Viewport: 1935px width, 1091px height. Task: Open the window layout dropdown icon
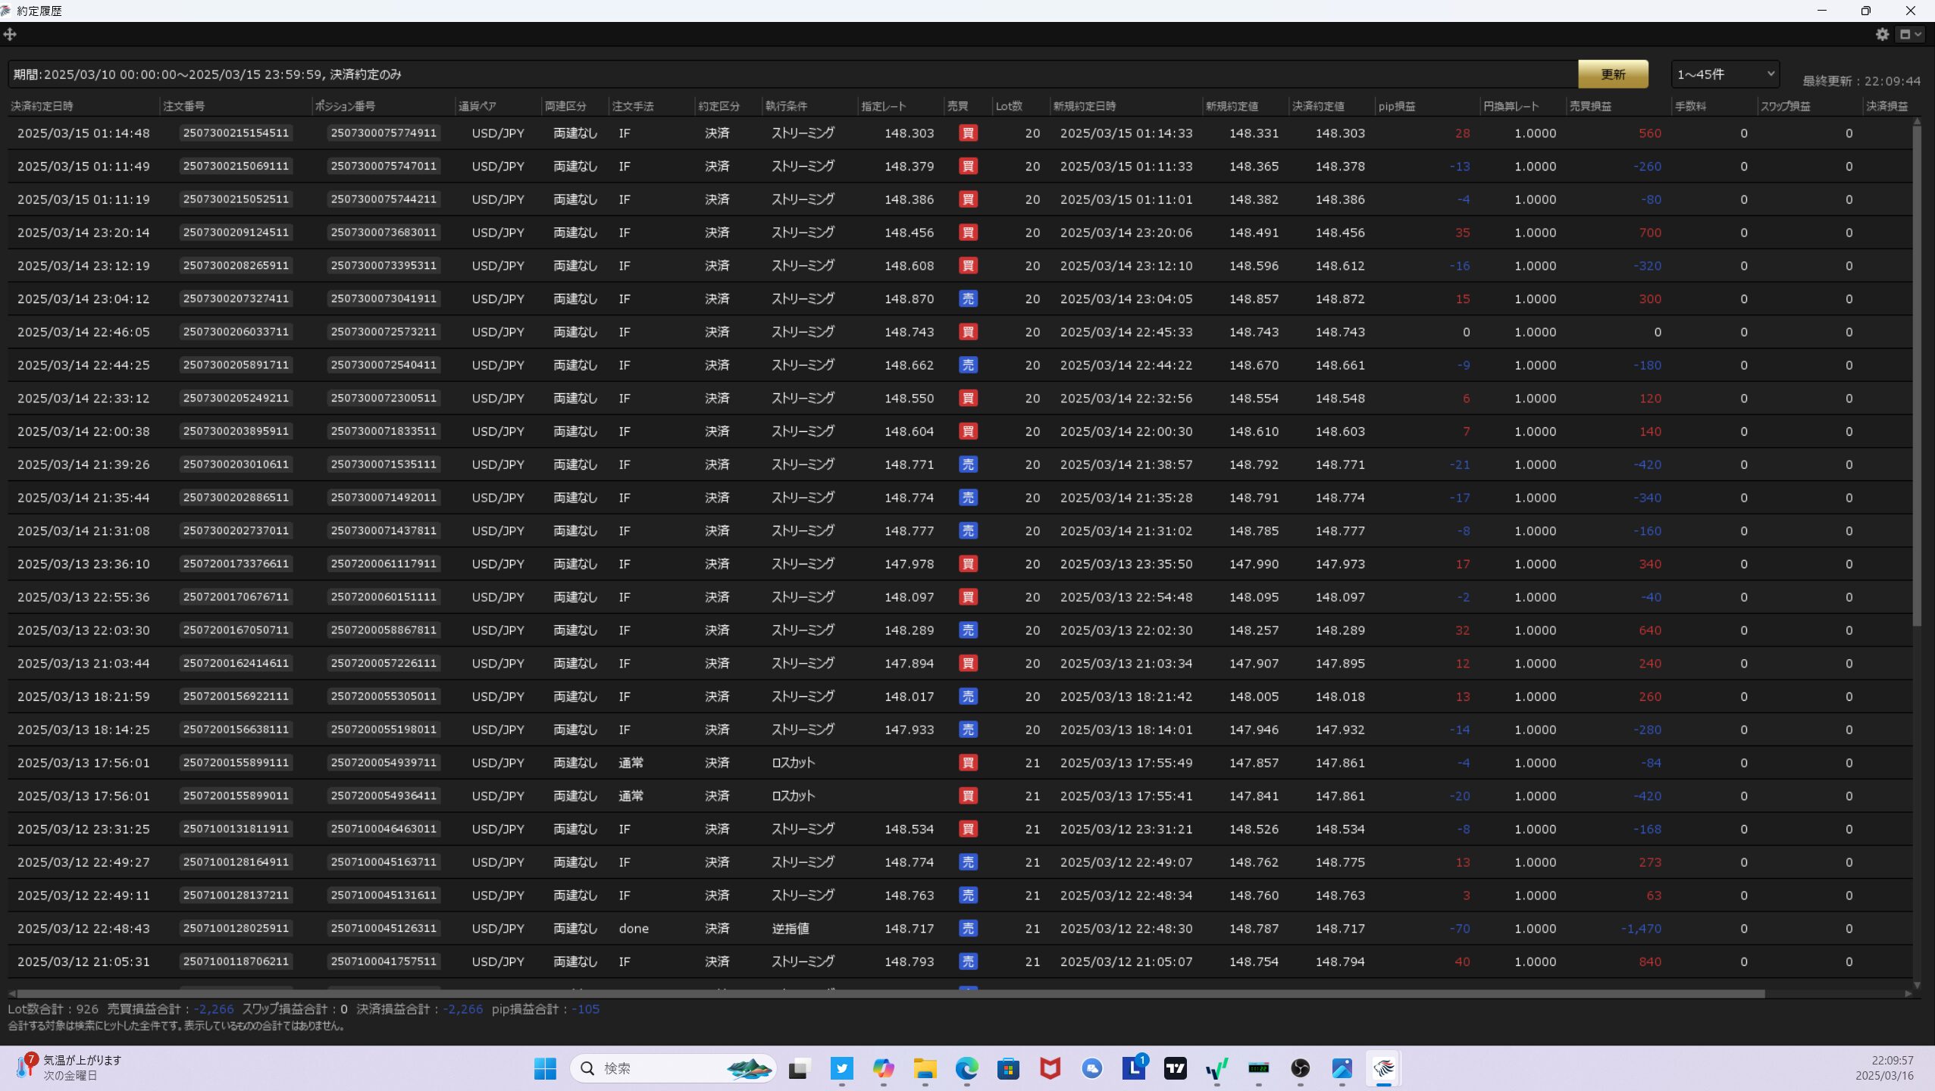(x=1909, y=34)
